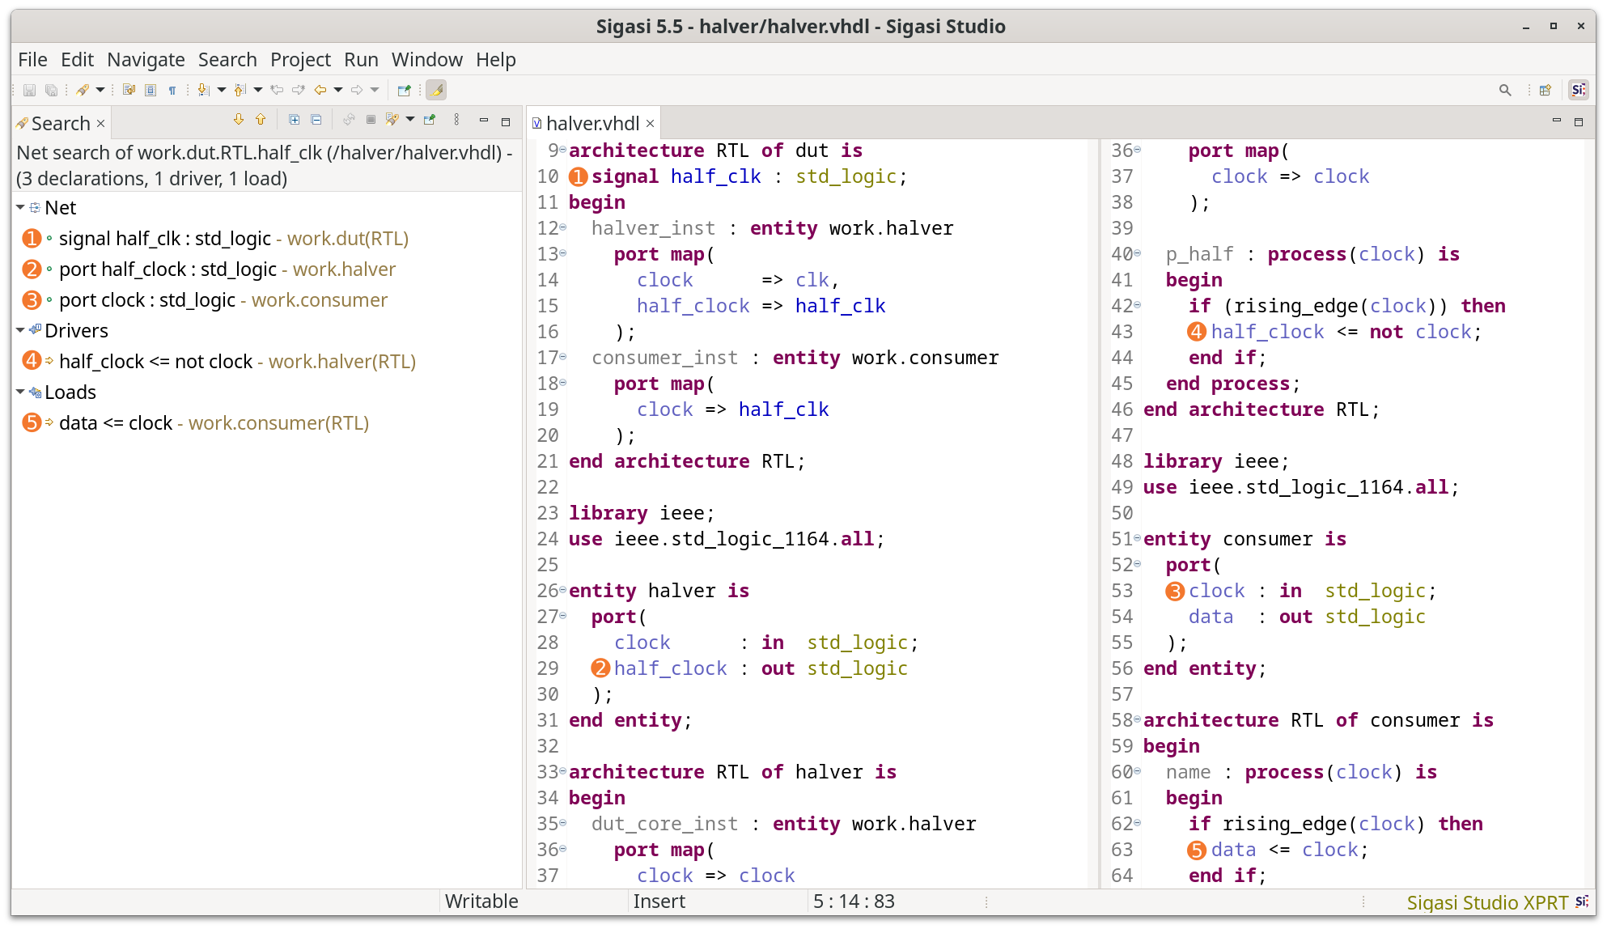Toggle word wrap in the editor
This screenshot has width=1607, height=929.
pyautogui.click(x=129, y=90)
